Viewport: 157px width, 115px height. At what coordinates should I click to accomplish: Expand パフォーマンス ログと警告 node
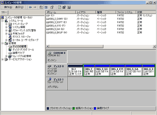pyautogui.click(x=6, y=30)
